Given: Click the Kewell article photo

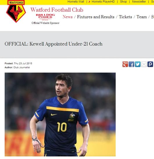Looking at the screenshot, I should 60,114.
